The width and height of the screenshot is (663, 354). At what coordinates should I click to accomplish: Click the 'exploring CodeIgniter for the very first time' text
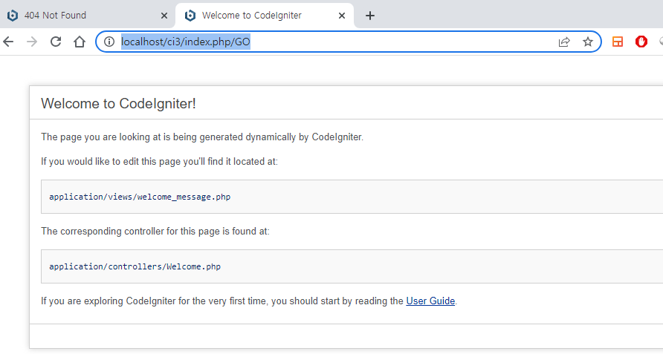click(x=249, y=301)
